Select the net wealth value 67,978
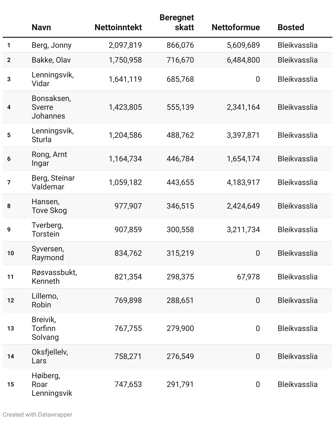Viewport: 335px width, 421px height. [x=248, y=277]
